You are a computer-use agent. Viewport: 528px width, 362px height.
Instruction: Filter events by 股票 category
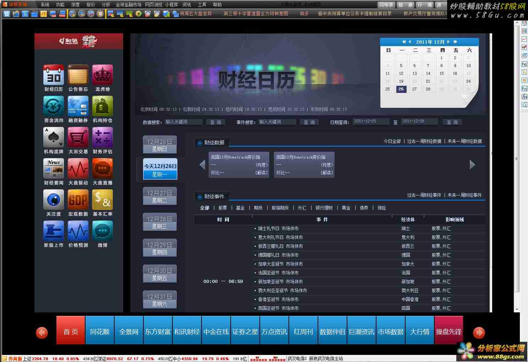222,208
